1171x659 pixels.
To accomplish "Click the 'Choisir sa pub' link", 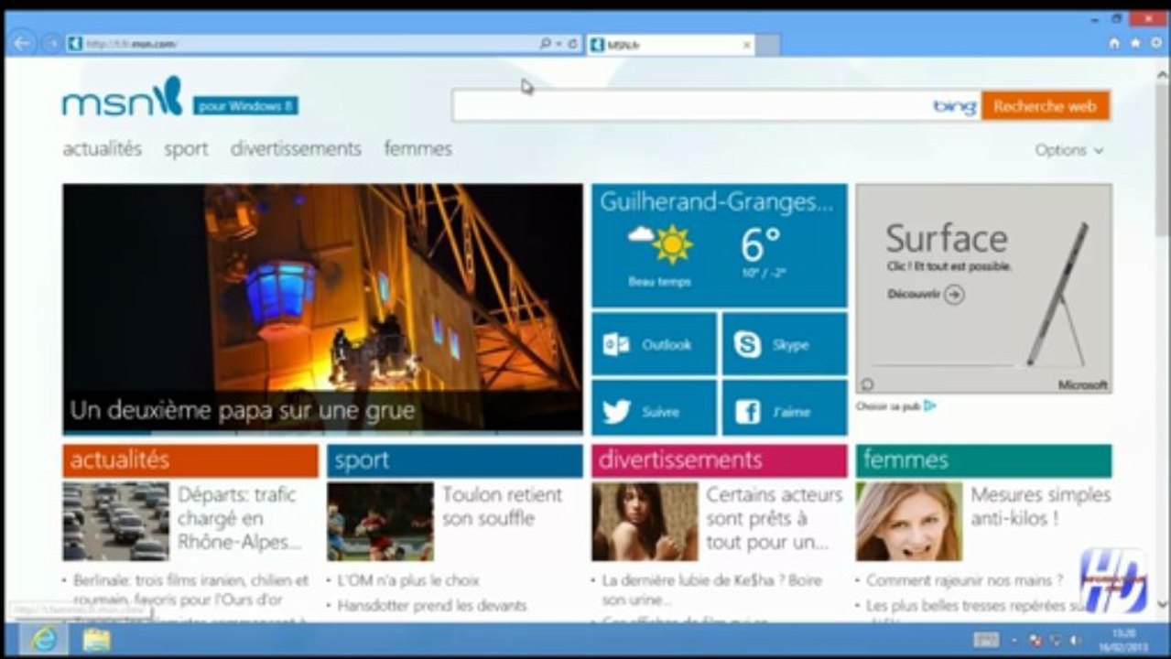I will (x=888, y=405).
